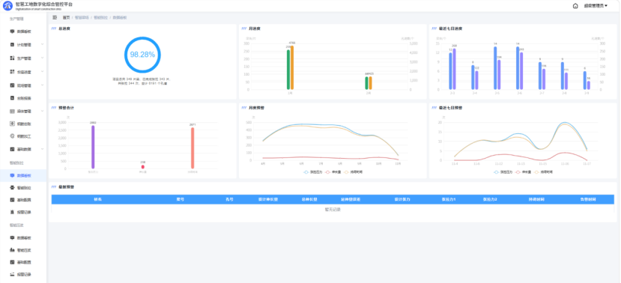
Task: Expand the 现场管理 chevron
Action: coord(42,85)
